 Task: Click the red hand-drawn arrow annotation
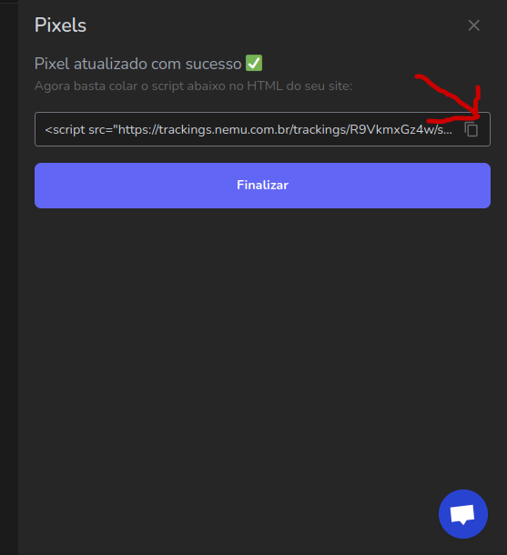tap(451, 99)
